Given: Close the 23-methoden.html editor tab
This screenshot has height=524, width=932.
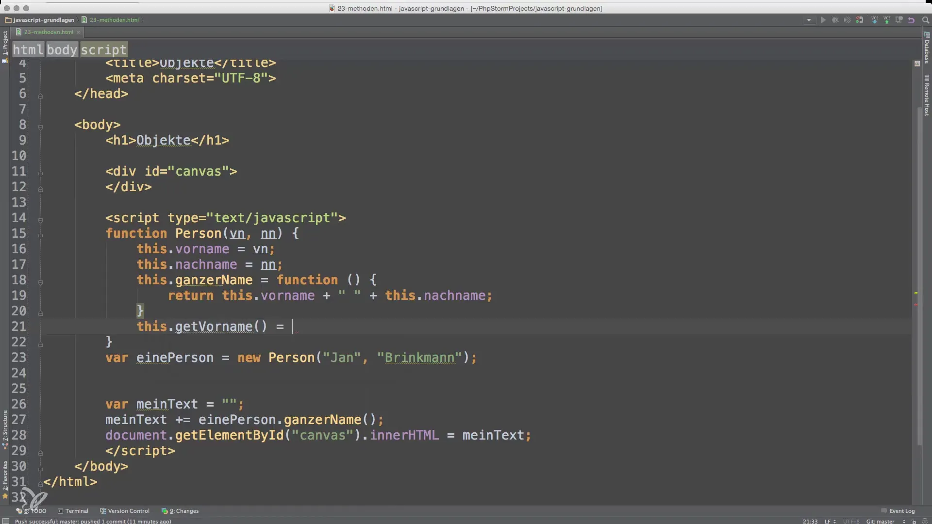Looking at the screenshot, I should coord(78,33).
